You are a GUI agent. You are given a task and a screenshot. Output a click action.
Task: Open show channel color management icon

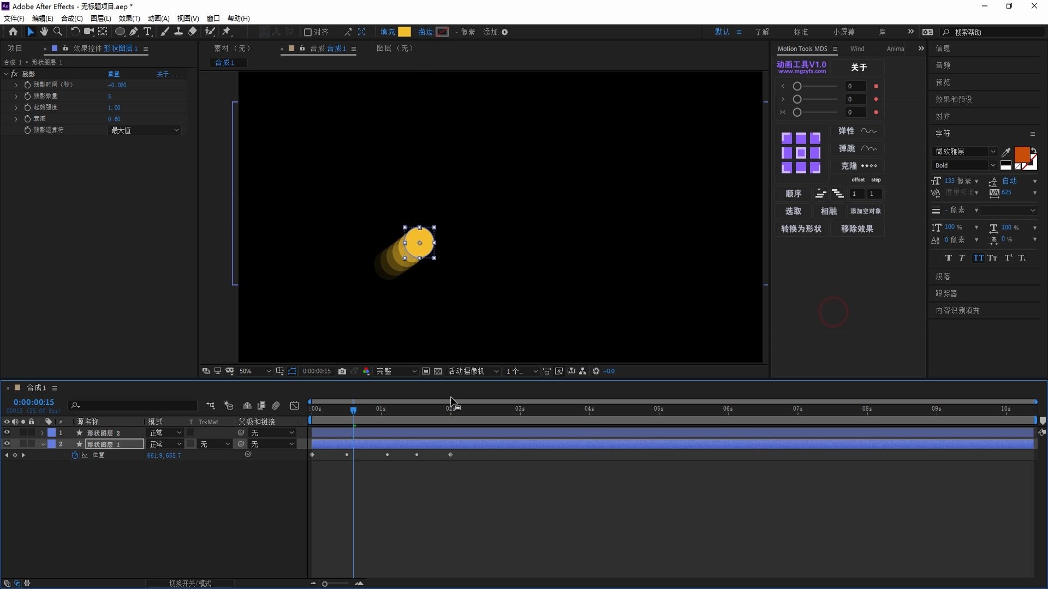coord(366,371)
